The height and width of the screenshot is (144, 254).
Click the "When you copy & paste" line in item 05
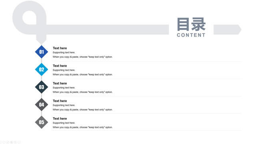(83, 127)
